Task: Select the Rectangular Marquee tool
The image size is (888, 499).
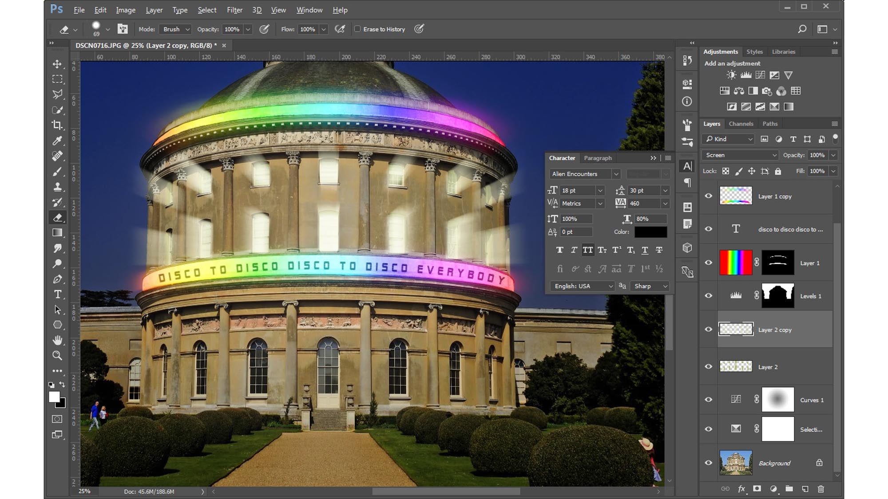Action: pos(57,79)
